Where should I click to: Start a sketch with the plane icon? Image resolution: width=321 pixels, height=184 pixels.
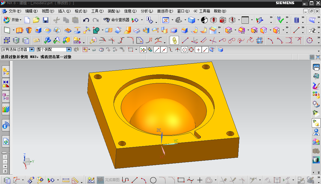tap(7, 30)
